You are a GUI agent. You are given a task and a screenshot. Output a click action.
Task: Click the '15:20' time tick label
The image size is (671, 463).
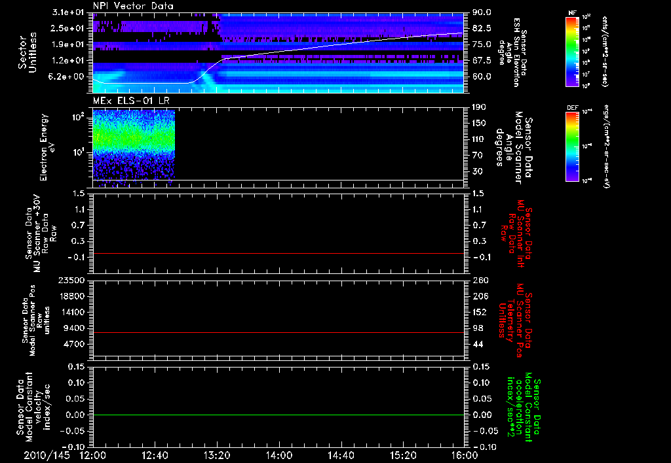pyautogui.click(x=403, y=455)
